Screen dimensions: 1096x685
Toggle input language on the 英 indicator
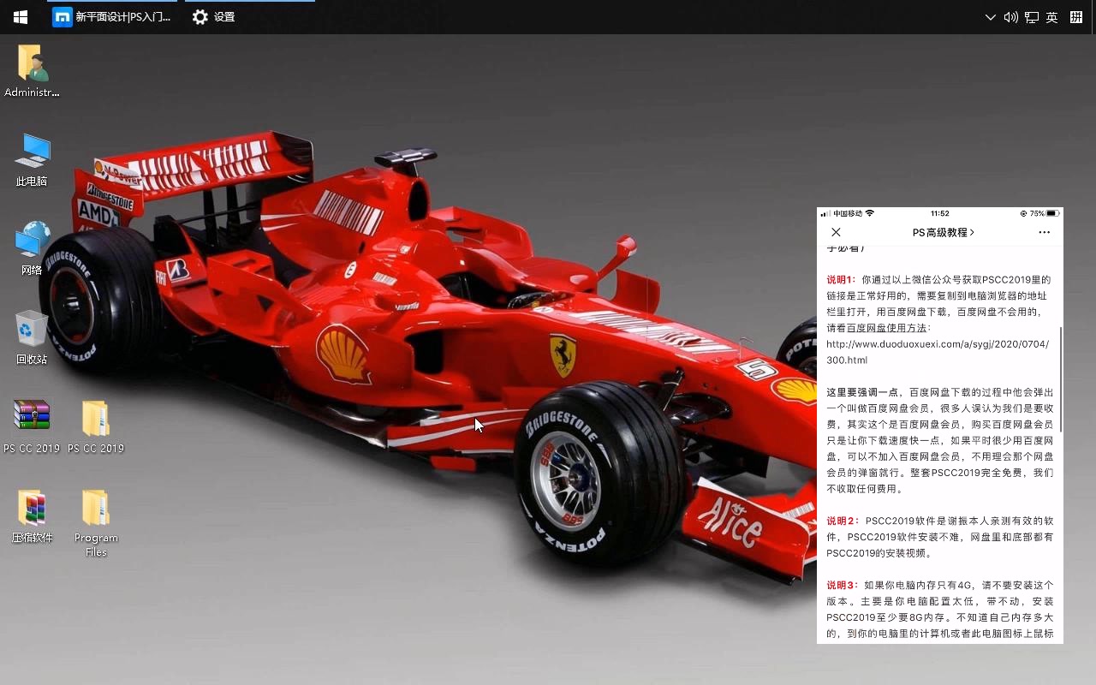click(1051, 17)
